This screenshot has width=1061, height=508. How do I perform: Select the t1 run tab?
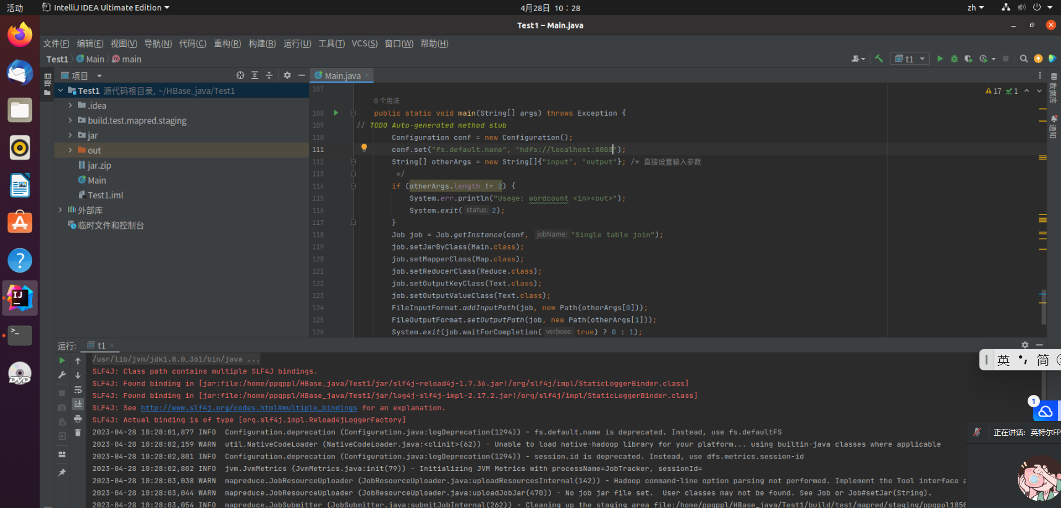pyautogui.click(x=101, y=345)
